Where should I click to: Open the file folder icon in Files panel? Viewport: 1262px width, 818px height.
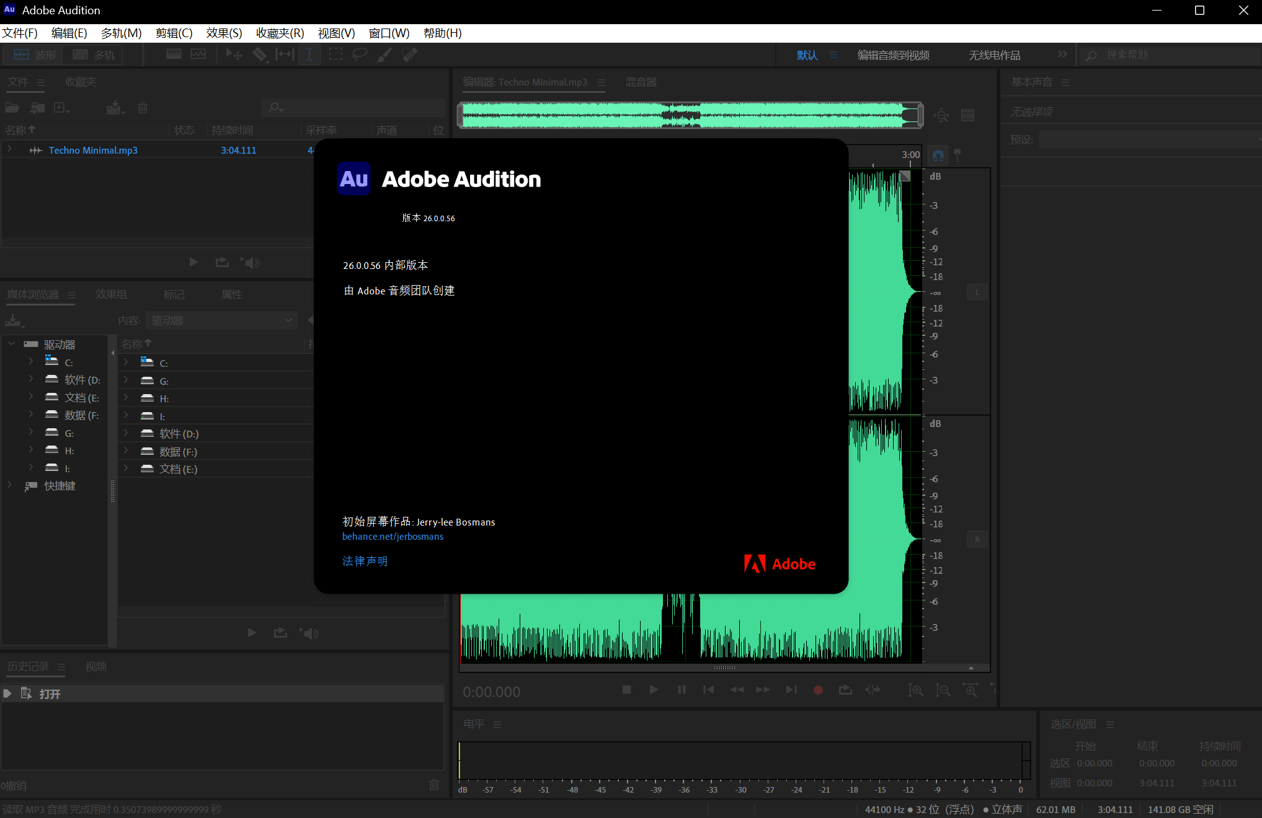[12, 108]
